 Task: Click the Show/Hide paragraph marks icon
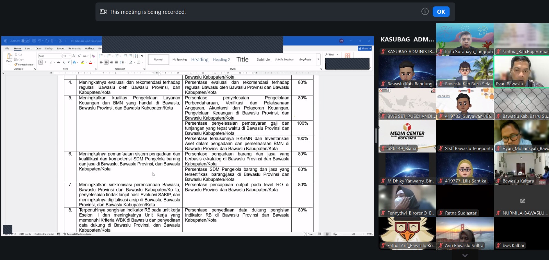(142, 56)
